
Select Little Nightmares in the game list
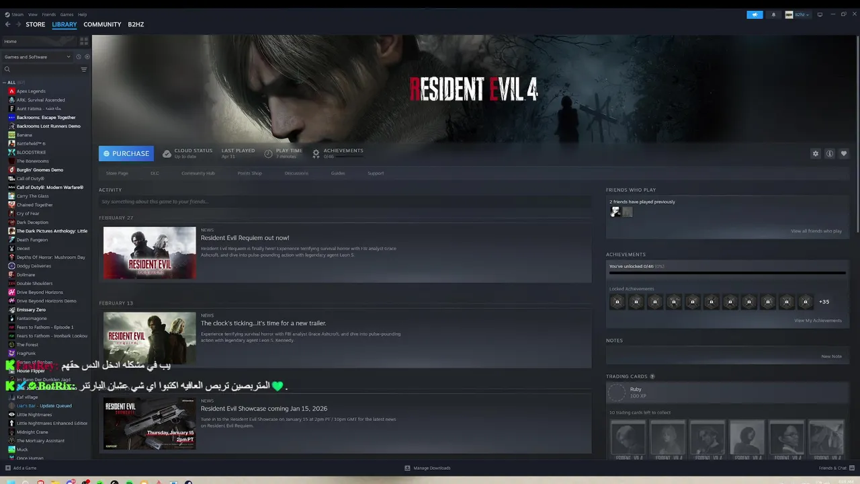(x=34, y=415)
